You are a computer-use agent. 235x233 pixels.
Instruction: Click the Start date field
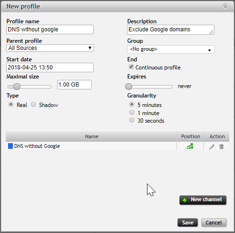point(50,68)
